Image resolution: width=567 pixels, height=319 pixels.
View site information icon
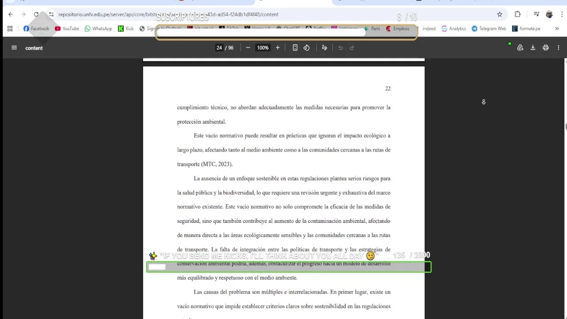coord(51,14)
